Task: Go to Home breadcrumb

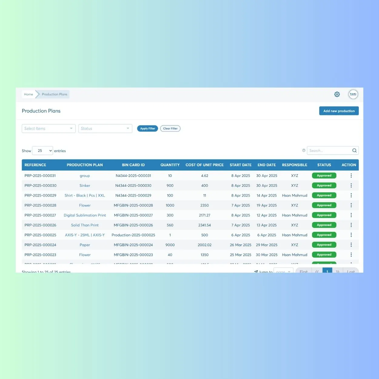Action: pos(29,94)
